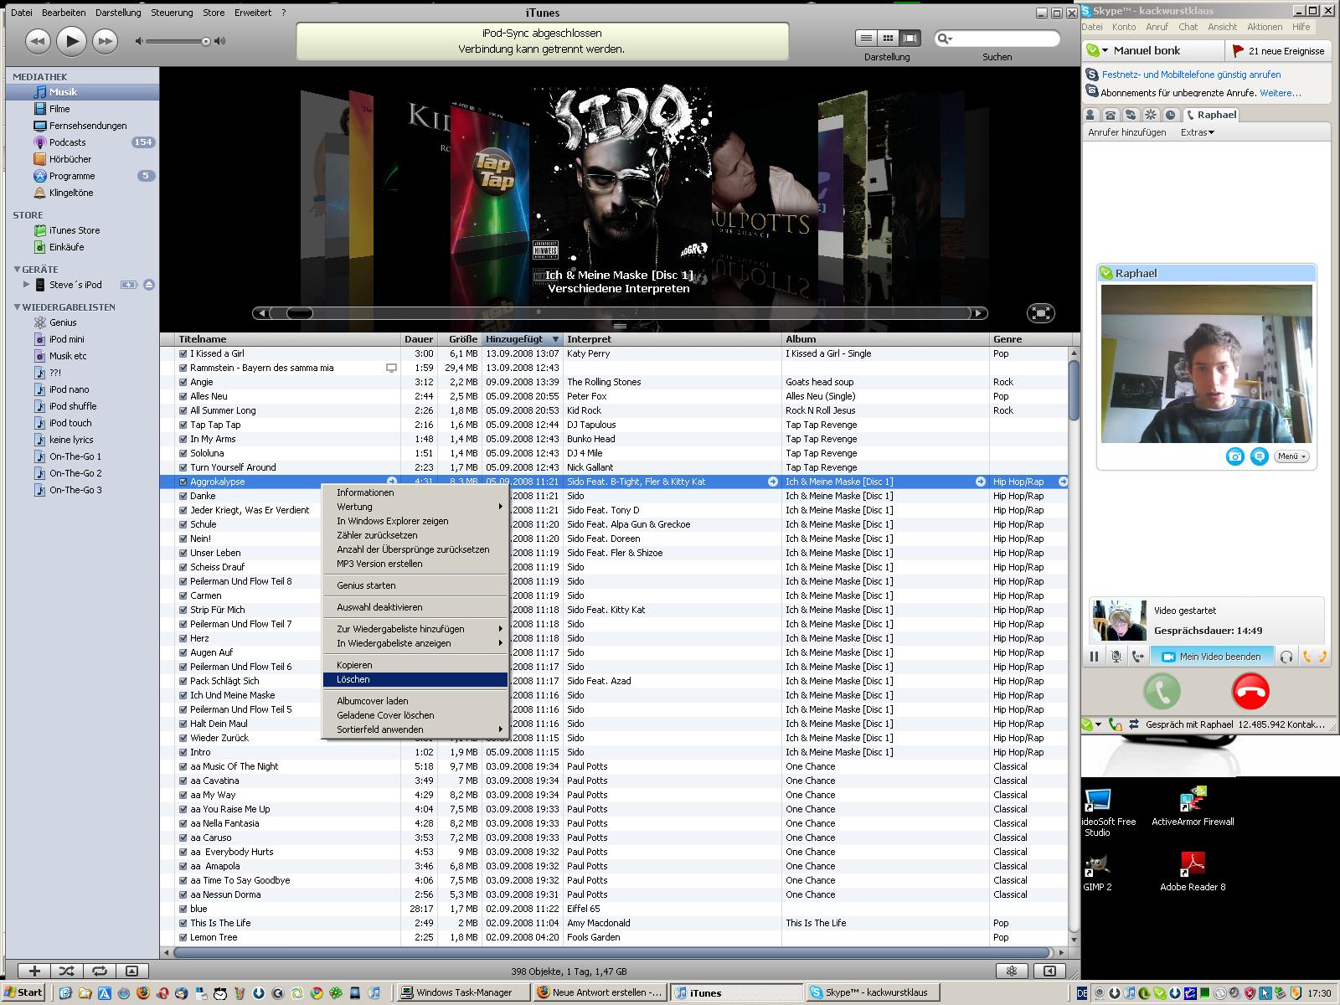The image size is (1340, 1005).
Task: Open the Skype video Menü dropdown
Action: 1291,456
